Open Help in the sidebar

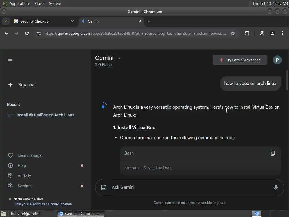click(22, 166)
